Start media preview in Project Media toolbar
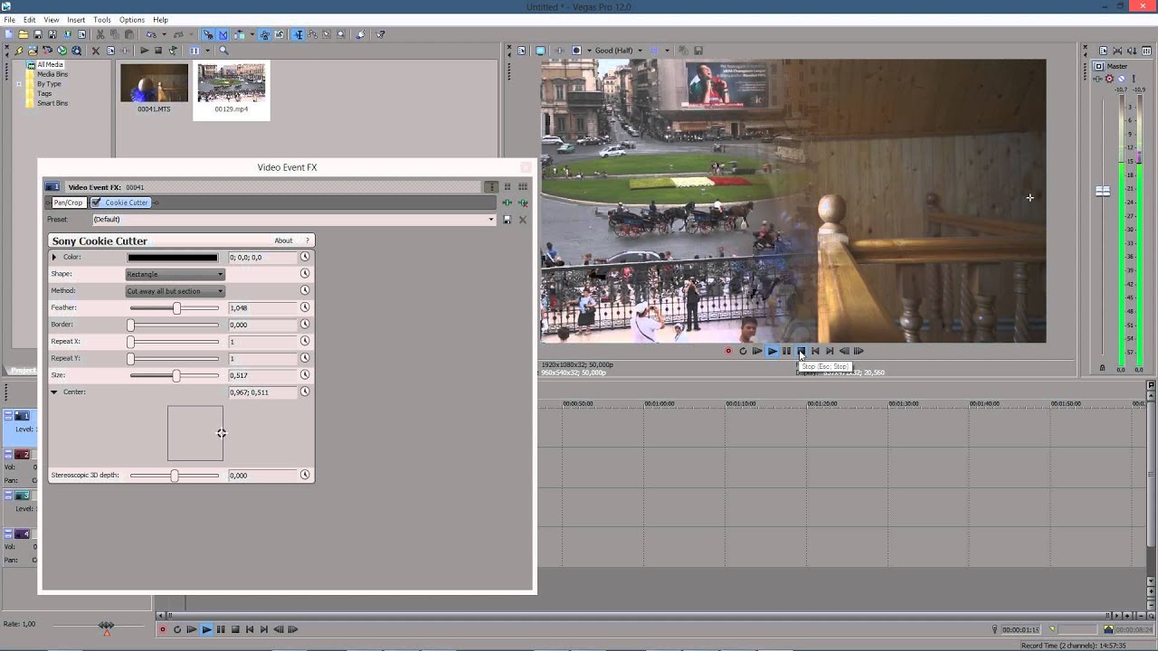The height and width of the screenshot is (651, 1158). click(145, 51)
